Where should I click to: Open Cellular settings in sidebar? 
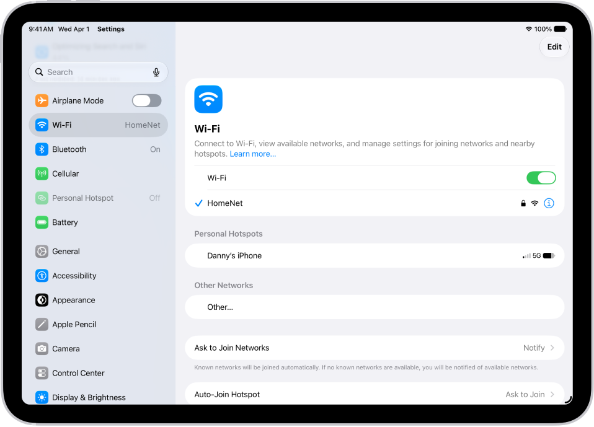pos(99,174)
